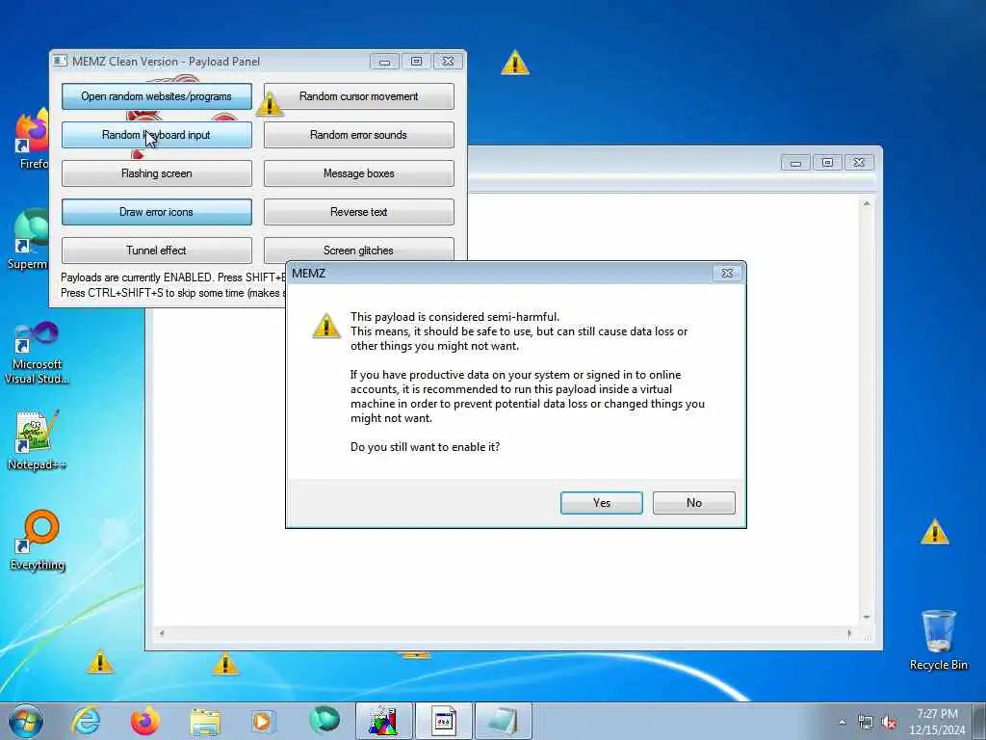Click the taskbar item left of notepad
Screen dimensions: 986x740
[443, 721]
